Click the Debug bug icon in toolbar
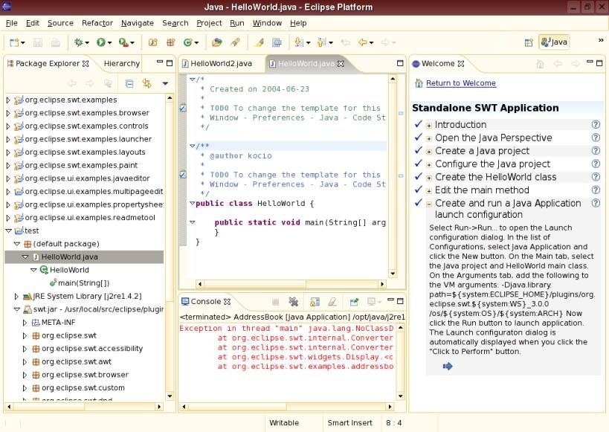Screen dimensions: 609x432 tap(78, 42)
